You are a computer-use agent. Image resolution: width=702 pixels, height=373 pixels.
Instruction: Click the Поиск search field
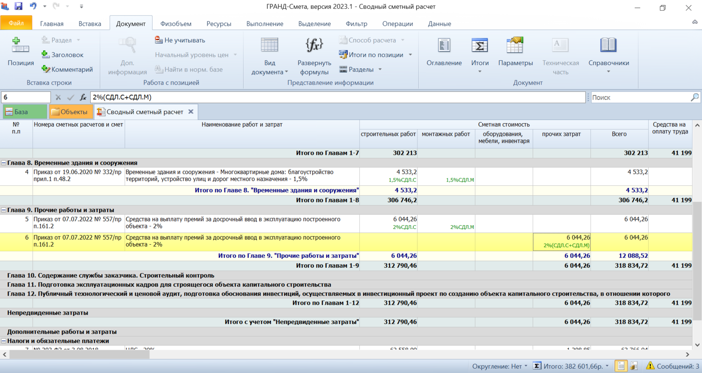point(640,97)
